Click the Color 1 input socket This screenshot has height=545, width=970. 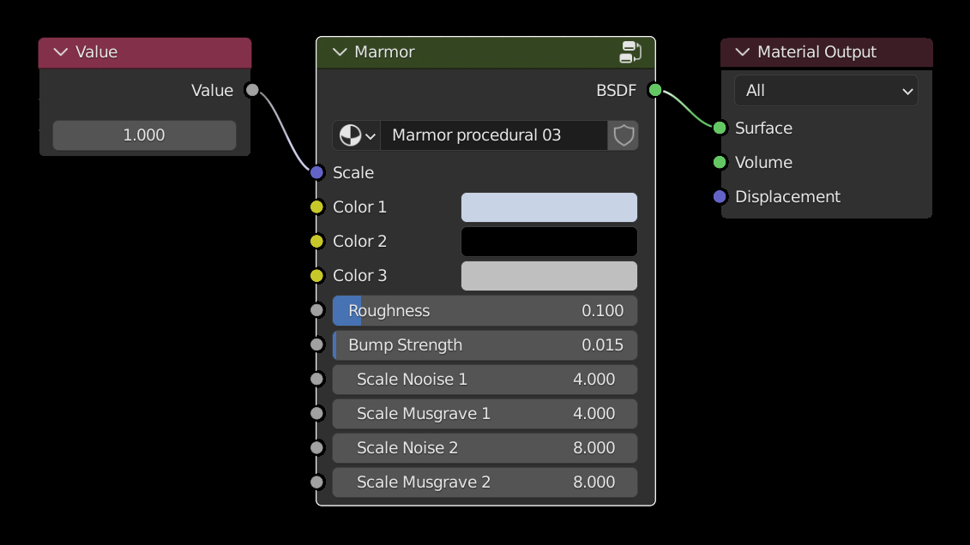click(317, 207)
